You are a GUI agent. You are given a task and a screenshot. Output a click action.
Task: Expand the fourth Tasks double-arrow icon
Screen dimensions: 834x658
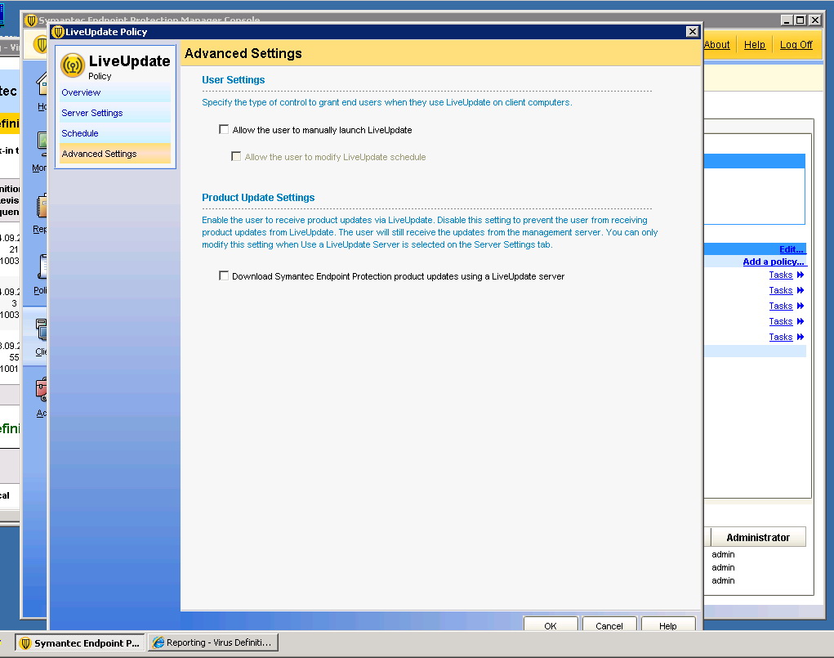801,321
